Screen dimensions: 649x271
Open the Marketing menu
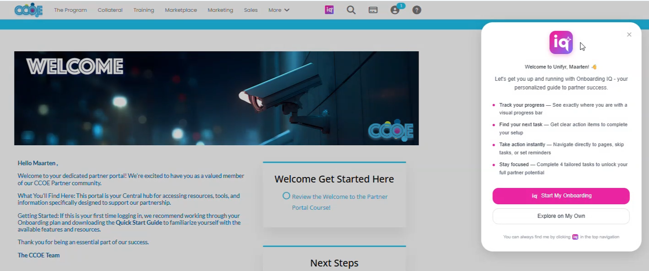coord(220,10)
